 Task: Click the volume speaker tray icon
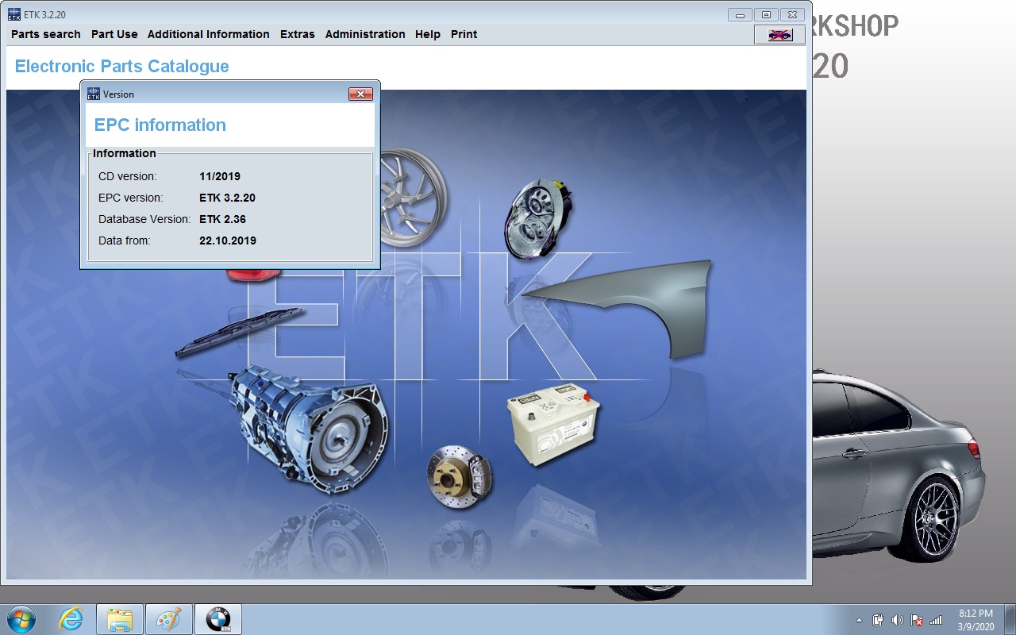[898, 620]
